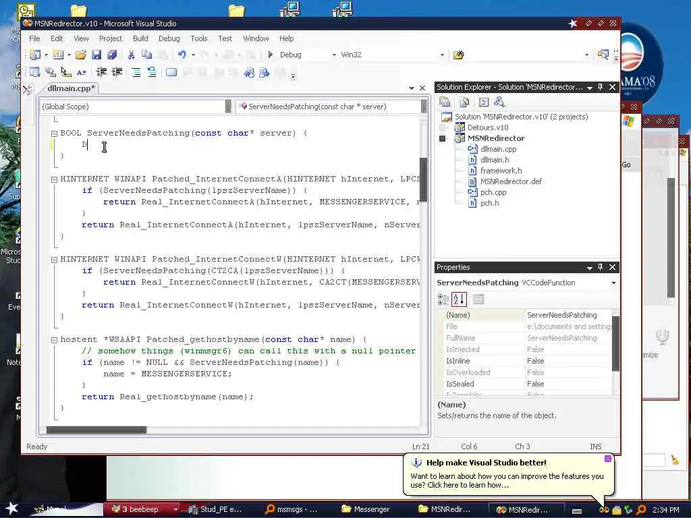Open the Project menu

pyautogui.click(x=111, y=38)
